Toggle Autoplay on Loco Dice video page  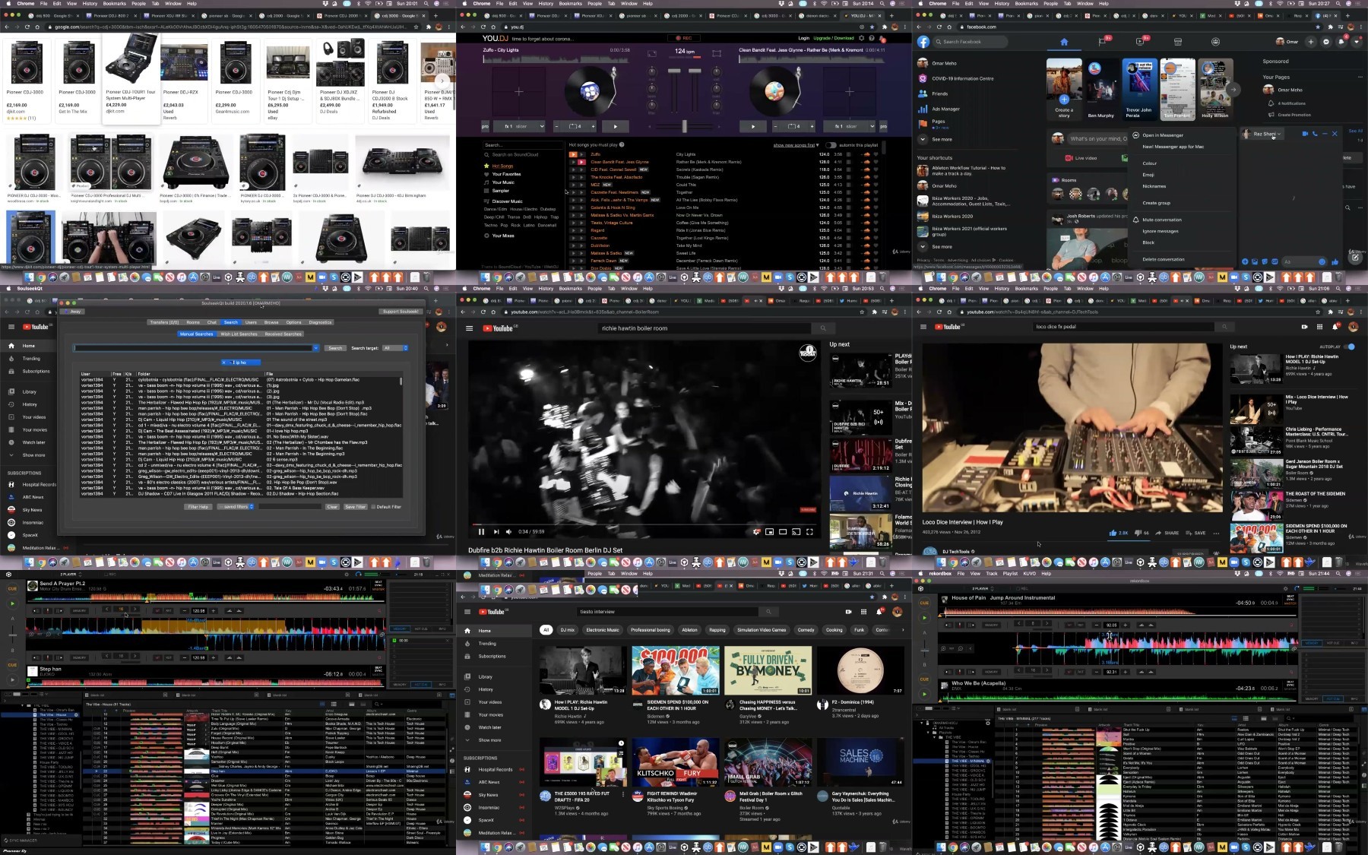click(1350, 347)
